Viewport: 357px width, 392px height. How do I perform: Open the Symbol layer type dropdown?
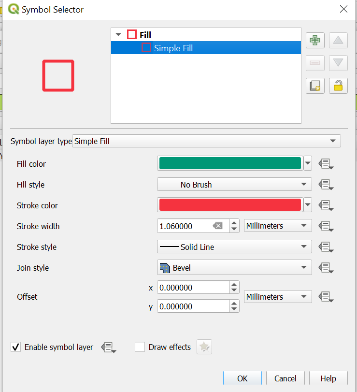(x=206, y=141)
